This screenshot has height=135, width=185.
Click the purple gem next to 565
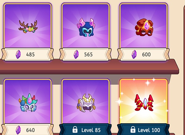pos(76,54)
